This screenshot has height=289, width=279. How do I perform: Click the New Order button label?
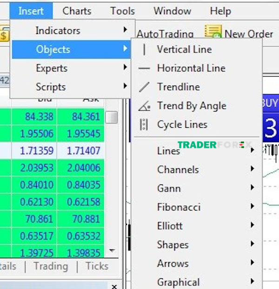pos(249,34)
